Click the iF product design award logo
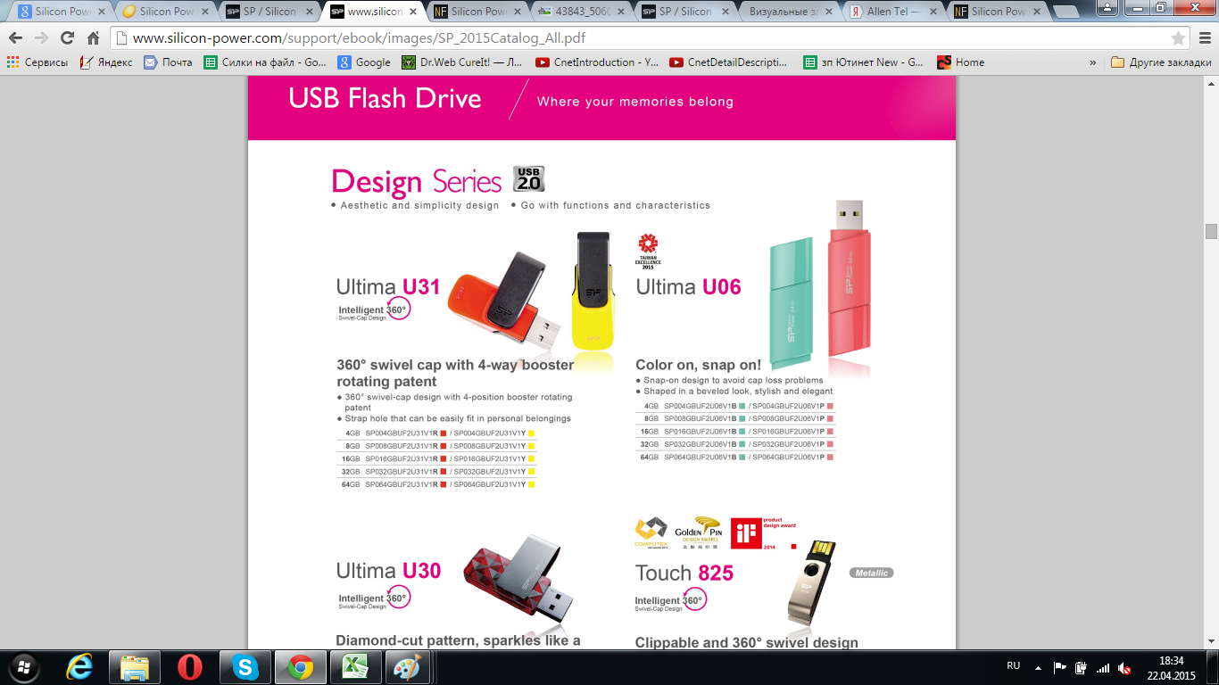Viewport: 1219px width, 685px height. pyautogui.click(x=762, y=532)
